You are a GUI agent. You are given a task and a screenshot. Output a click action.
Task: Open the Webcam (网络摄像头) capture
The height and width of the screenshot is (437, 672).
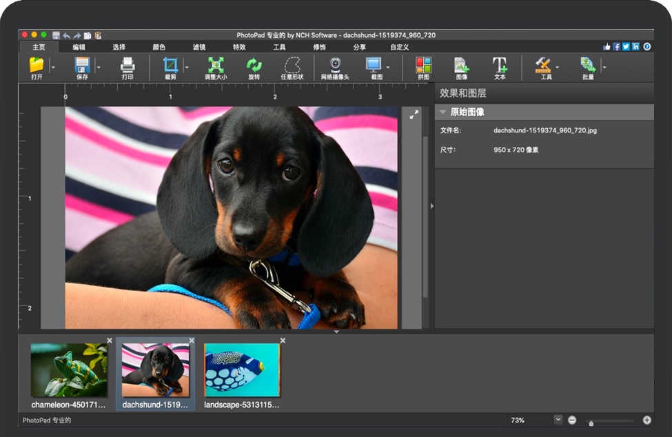click(x=335, y=65)
